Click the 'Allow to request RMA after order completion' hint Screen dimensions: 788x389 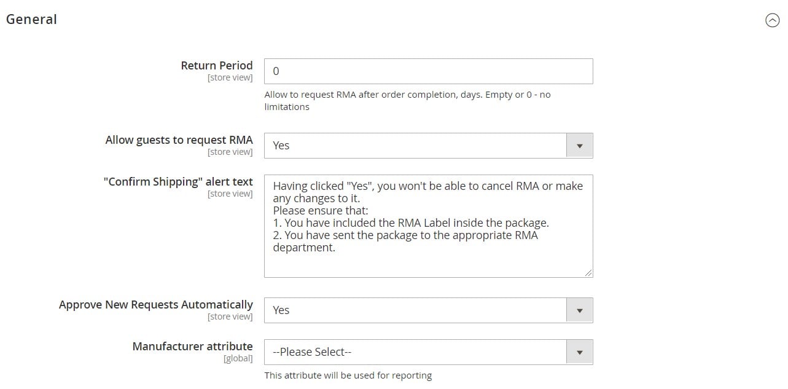408,101
